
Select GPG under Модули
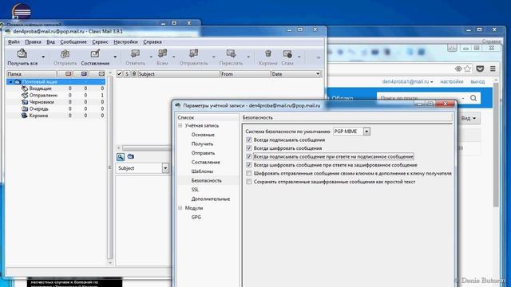[196, 217]
